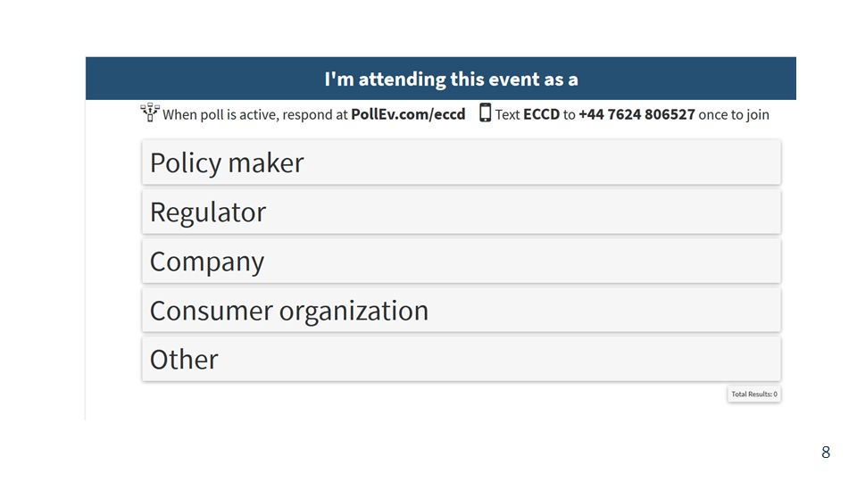
Task: Open the PollEv.com/eccd link
Action: (408, 114)
